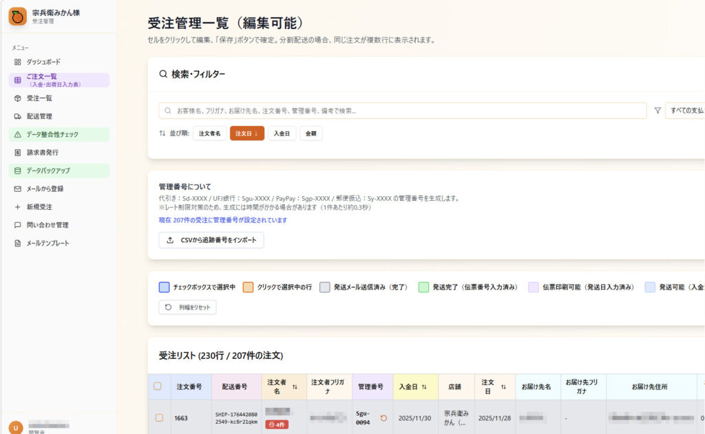Check the checkbox for order 1663

tap(159, 416)
